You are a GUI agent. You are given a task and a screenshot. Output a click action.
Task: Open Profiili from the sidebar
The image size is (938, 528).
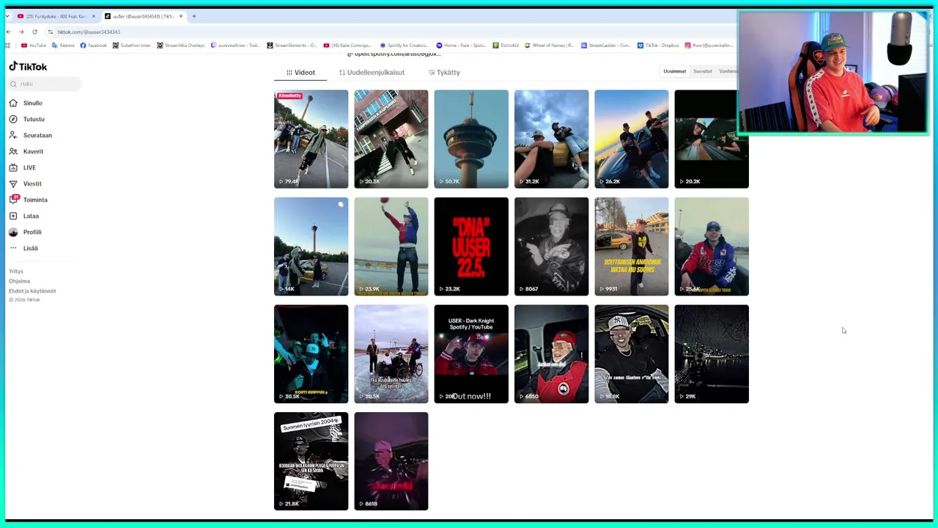point(26,232)
